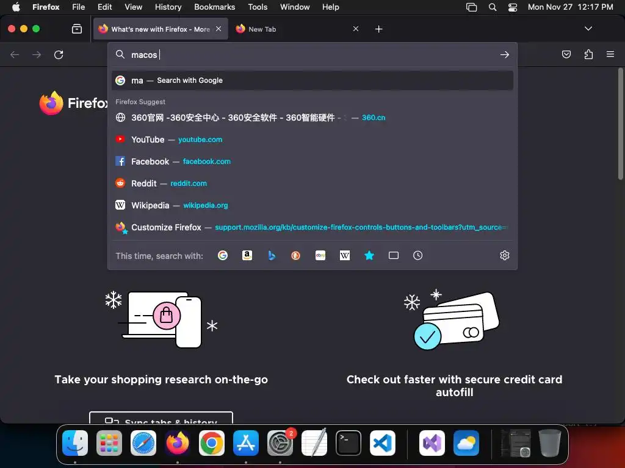This screenshot has height=468, width=625.
Task: Expand the list all tabs chevron
Action: [588, 29]
